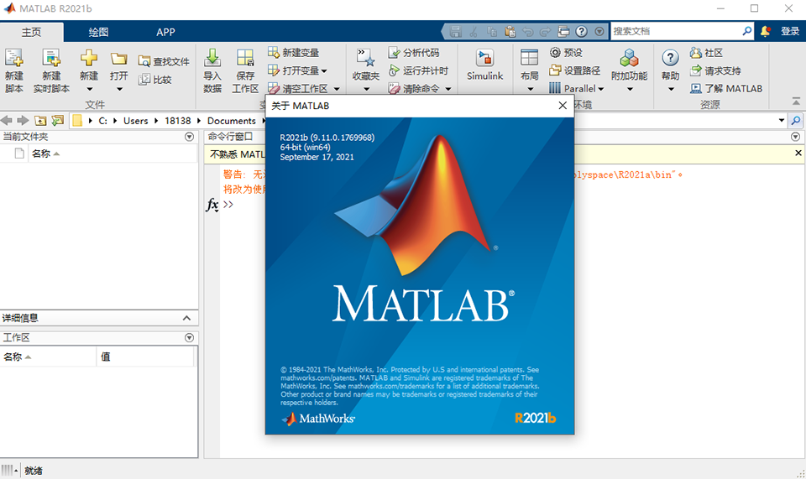This screenshot has height=479, width=806.
Task: Open Current Folder panel actions menu
Action: (x=189, y=137)
